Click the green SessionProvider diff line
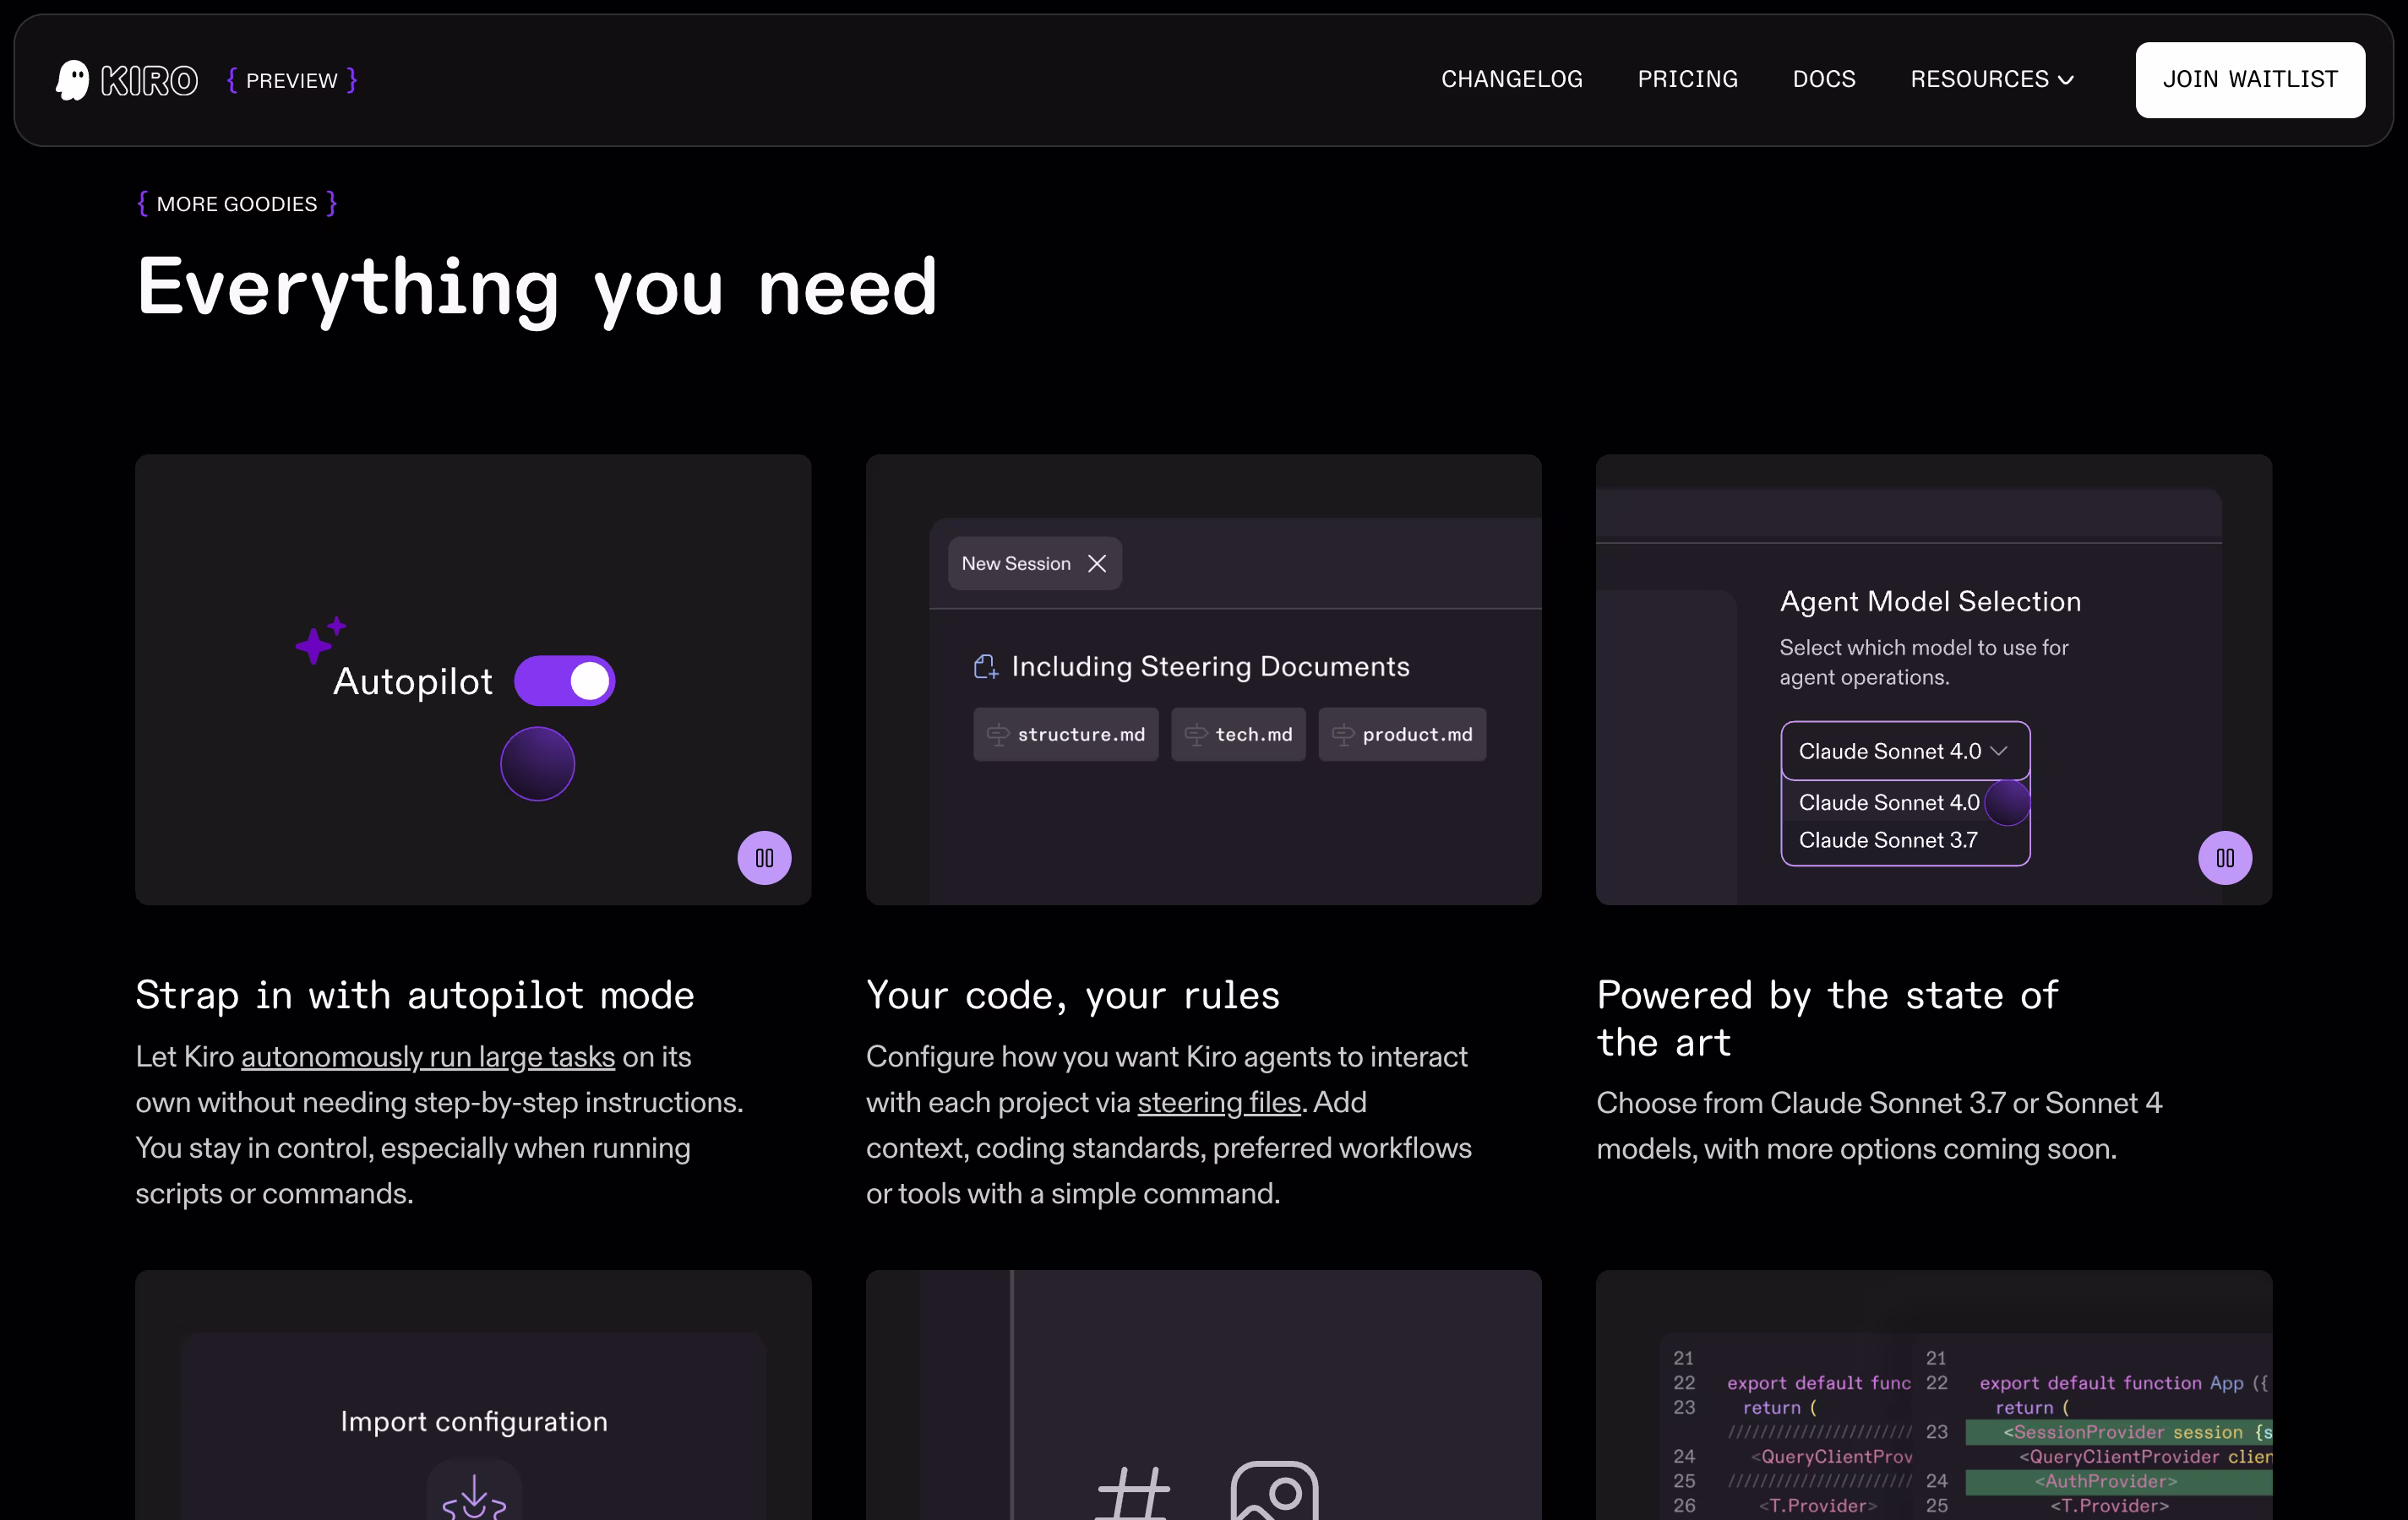The image size is (2408, 1520). [2118, 1432]
